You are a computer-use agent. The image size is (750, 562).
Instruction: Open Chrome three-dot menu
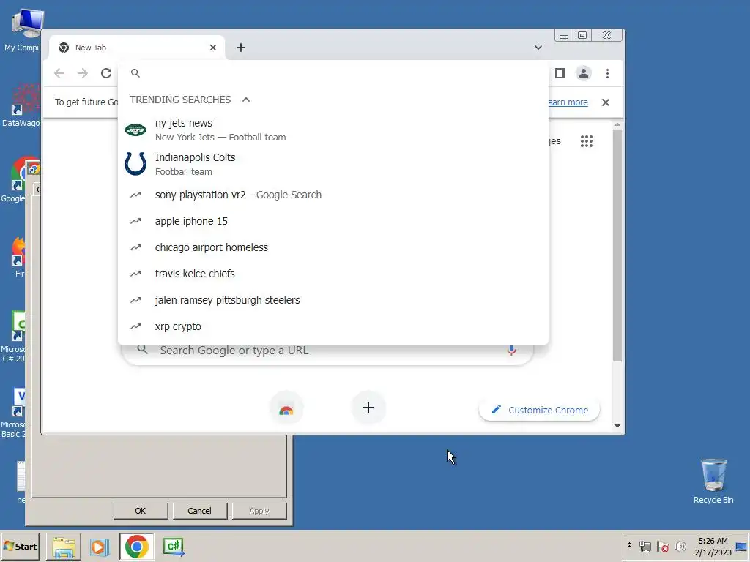point(607,73)
